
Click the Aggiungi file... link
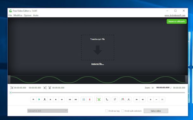coord(97,64)
